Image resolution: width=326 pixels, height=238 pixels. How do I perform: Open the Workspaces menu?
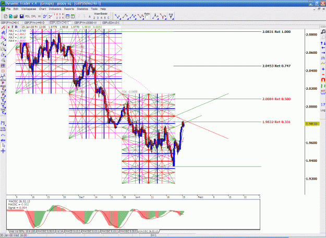tap(29, 9)
